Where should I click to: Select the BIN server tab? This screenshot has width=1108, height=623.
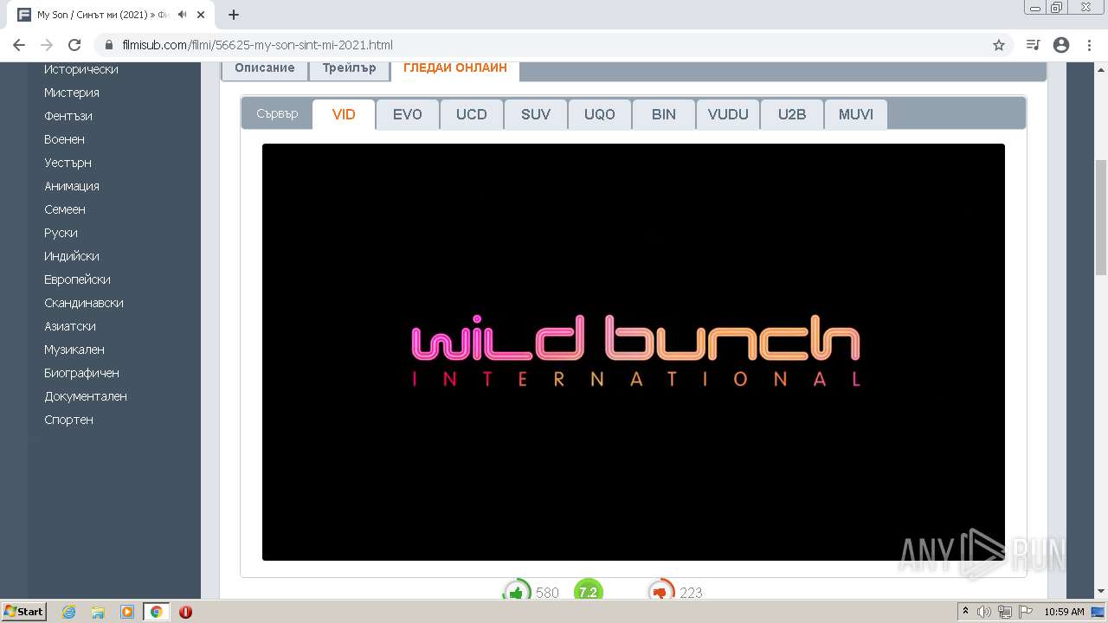(x=664, y=114)
